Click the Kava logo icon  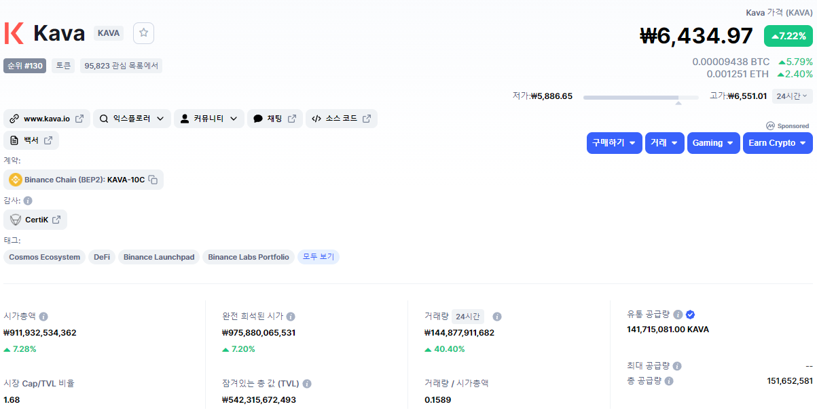click(14, 33)
